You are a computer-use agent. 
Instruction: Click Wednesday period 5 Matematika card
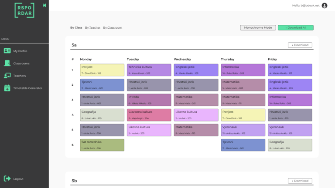click(x=196, y=130)
